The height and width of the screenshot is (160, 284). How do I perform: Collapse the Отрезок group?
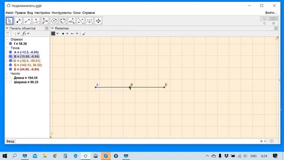click(x=7, y=40)
